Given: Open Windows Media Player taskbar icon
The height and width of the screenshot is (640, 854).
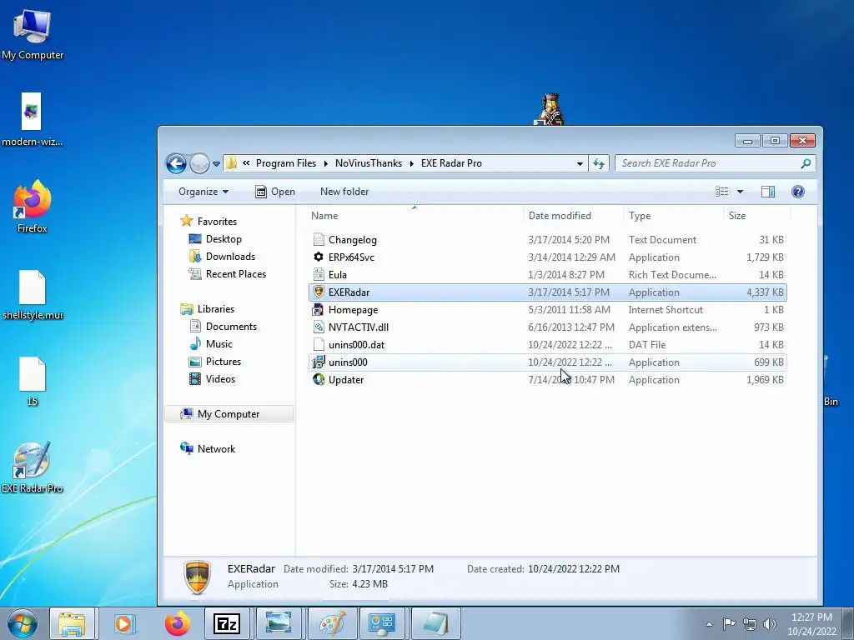Looking at the screenshot, I should click(123, 623).
